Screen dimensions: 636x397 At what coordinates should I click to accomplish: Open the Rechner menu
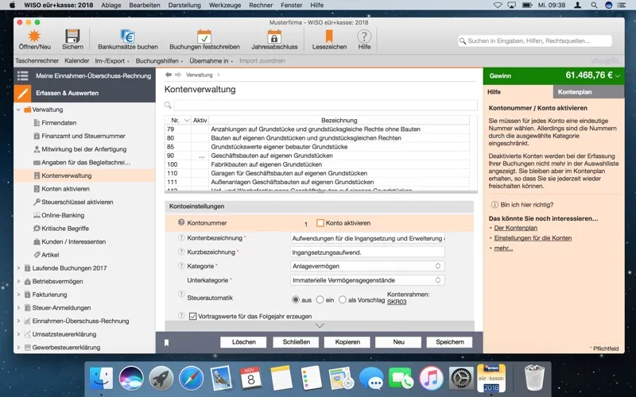click(x=261, y=6)
